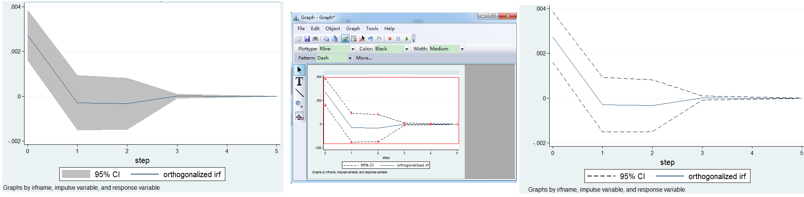Screen dimensions: 804x197
Task: Activate the Pointer selection tool
Action: (299, 70)
